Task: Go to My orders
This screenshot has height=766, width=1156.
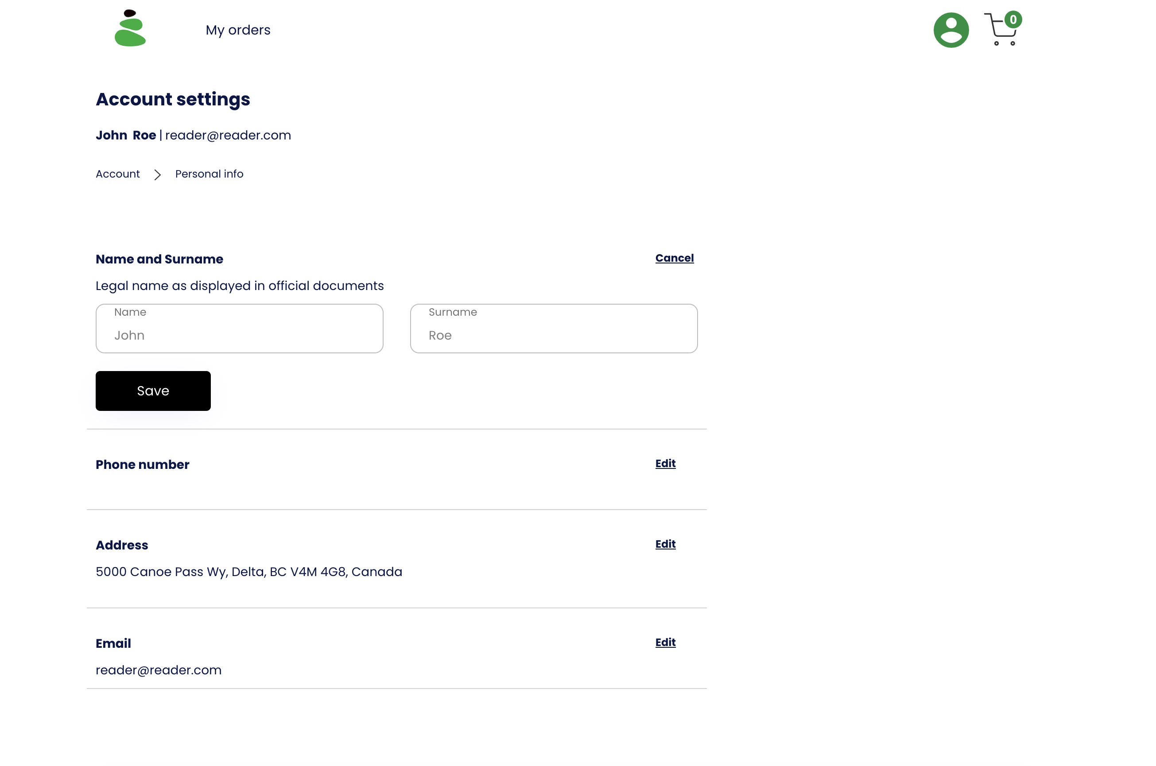Action: 238,30
